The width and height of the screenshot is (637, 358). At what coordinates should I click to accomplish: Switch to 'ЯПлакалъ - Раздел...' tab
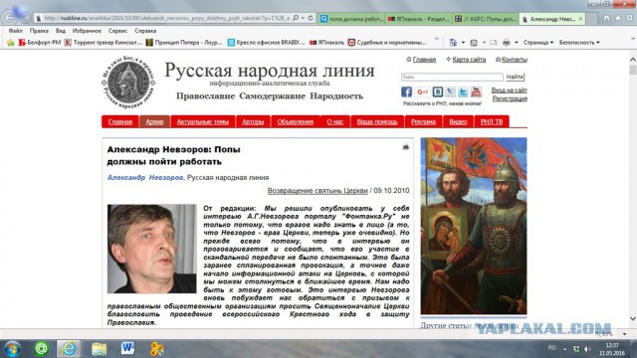pos(418,19)
